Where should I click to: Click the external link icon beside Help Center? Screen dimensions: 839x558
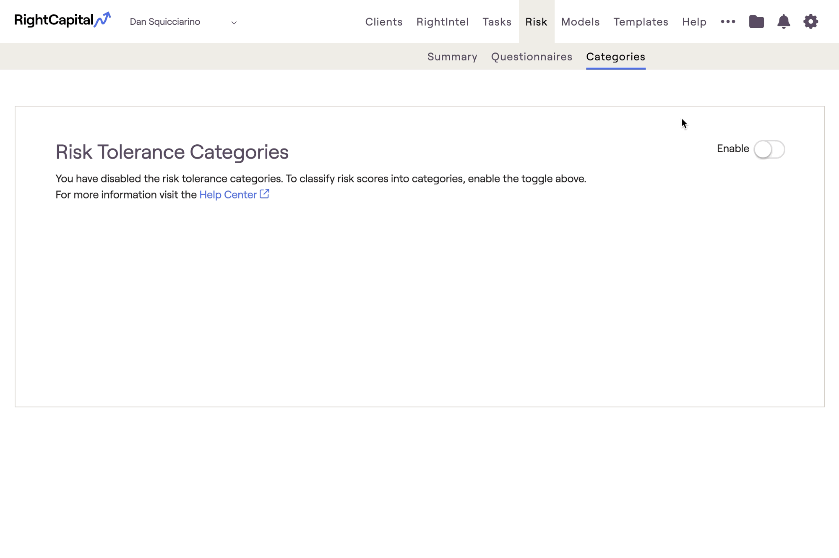(264, 194)
